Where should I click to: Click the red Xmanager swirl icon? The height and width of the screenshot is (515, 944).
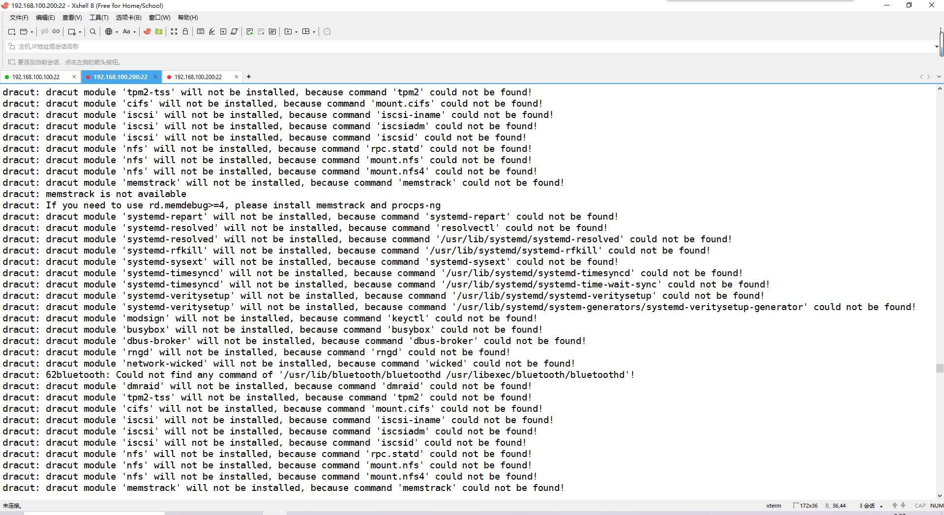click(147, 31)
